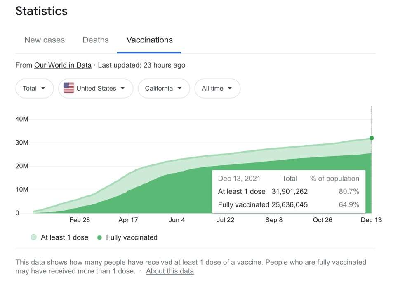398x289 pixels.
Task: Open the Our World in Data link
Action: tap(63, 65)
